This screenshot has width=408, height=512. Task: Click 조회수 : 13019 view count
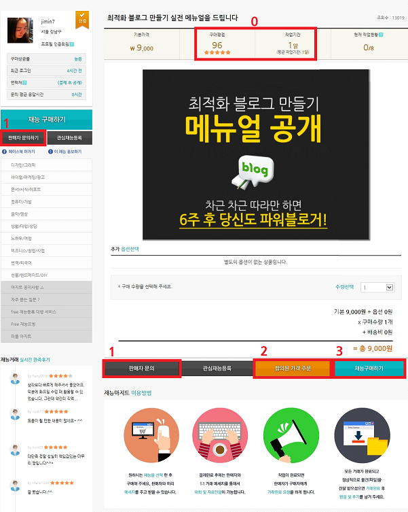pos(390,18)
